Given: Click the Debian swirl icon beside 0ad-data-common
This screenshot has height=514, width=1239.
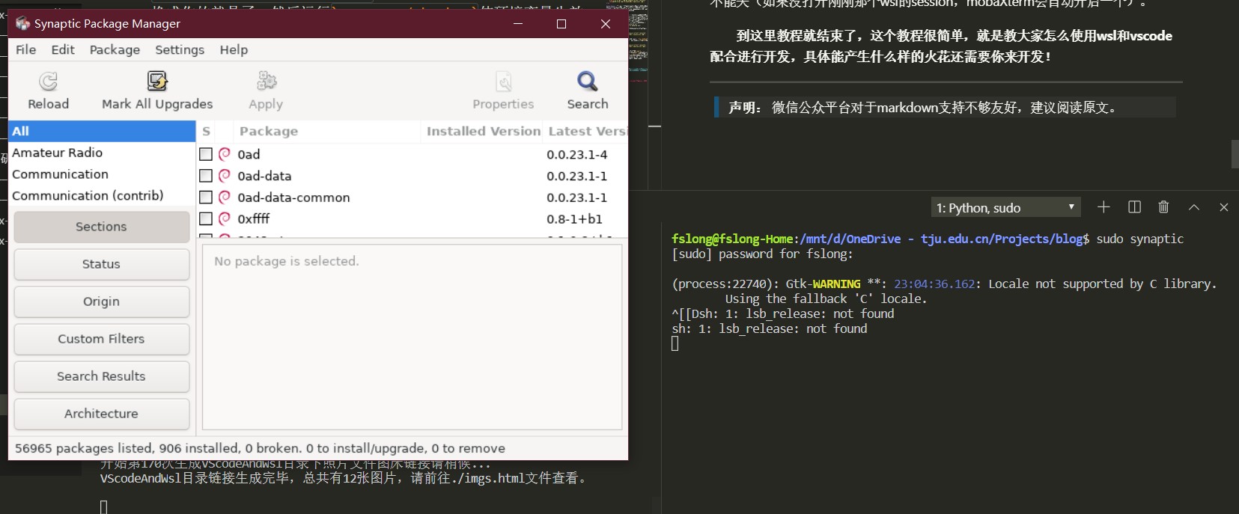Looking at the screenshot, I should (x=225, y=198).
